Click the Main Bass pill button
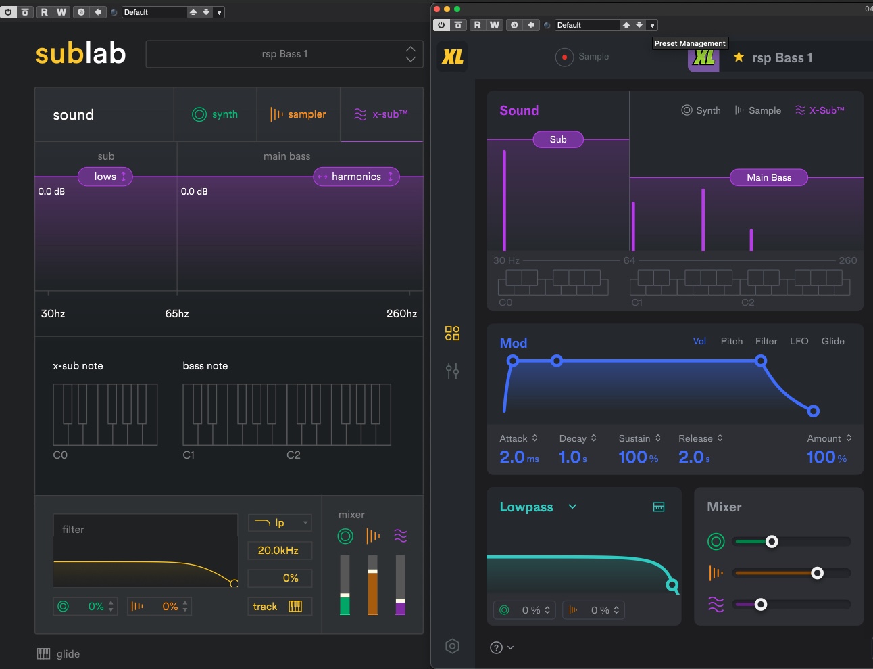 tap(768, 177)
